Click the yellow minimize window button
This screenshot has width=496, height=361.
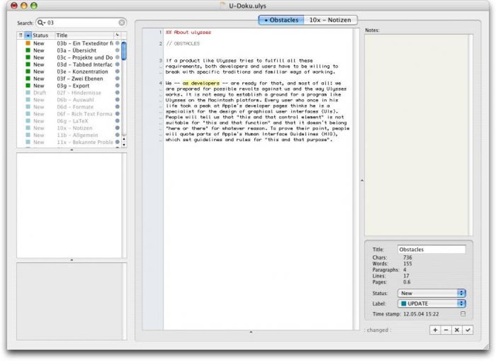[x=24, y=6]
